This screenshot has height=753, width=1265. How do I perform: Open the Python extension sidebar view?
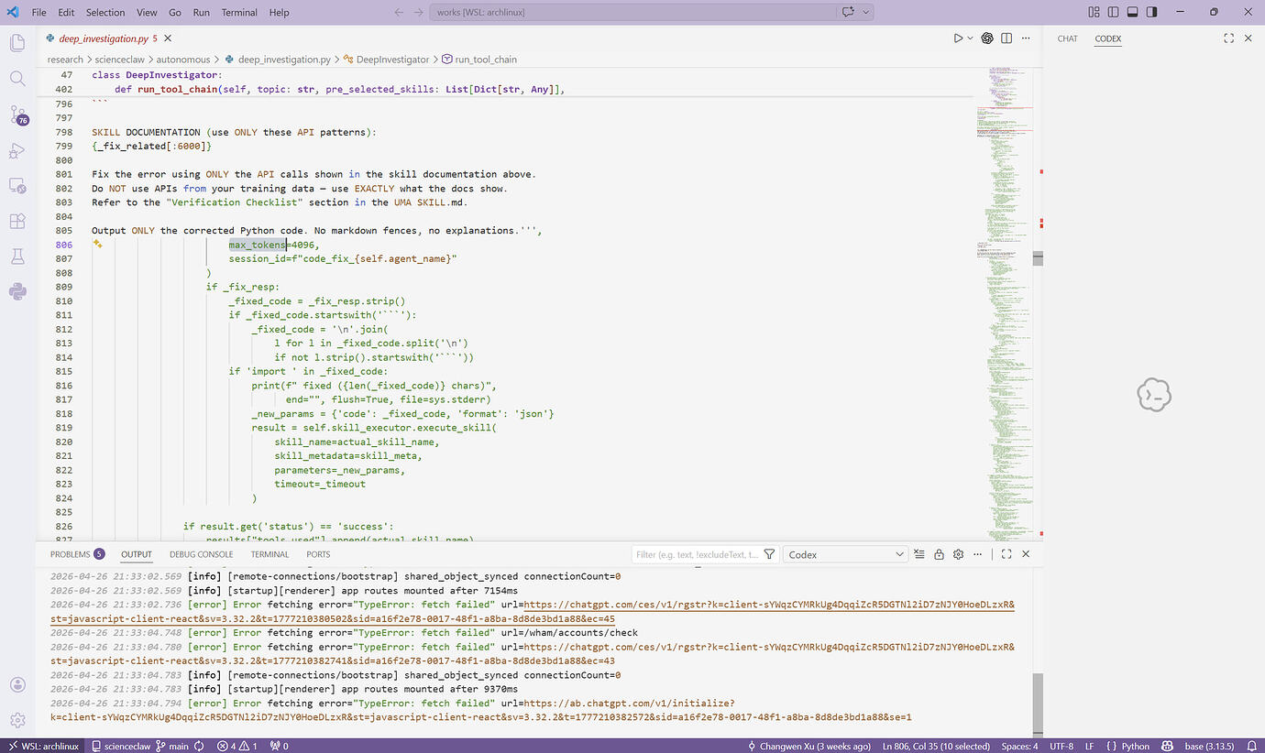17,292
